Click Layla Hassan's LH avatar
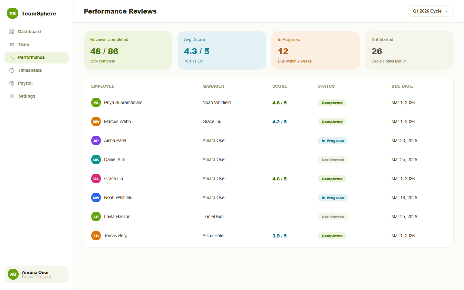464x290 pixels. pyautogui.click(x=96, y=217)
